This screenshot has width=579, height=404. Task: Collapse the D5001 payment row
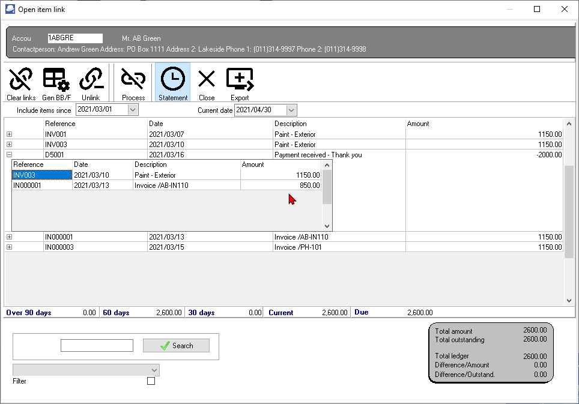click(x=9, y=155)
